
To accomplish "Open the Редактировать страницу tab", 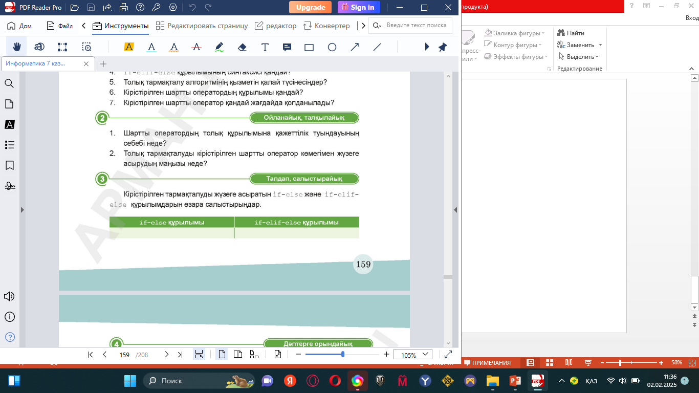I will tap(202, 26).
